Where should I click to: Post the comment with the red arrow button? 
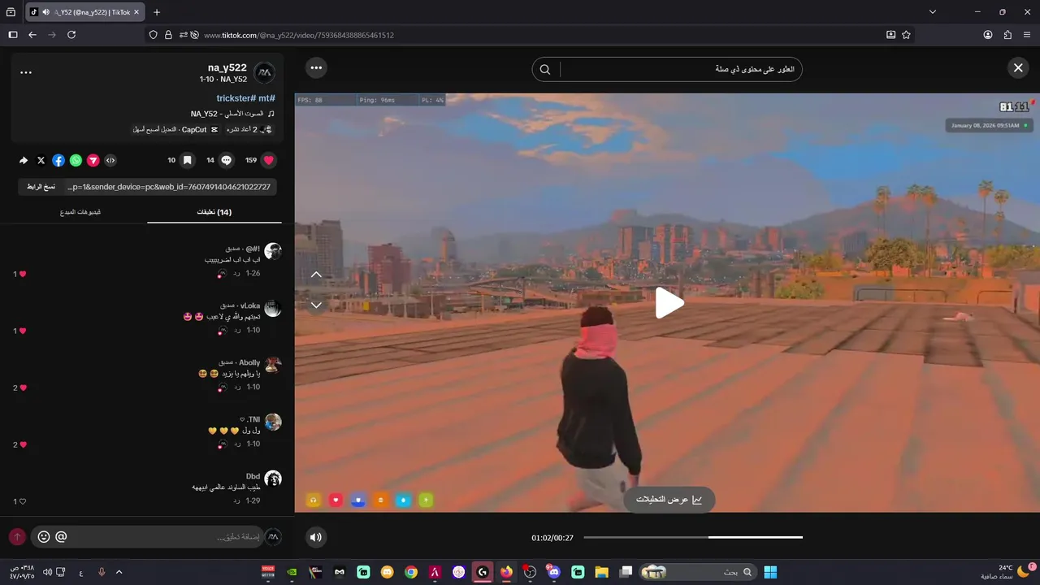17,537
